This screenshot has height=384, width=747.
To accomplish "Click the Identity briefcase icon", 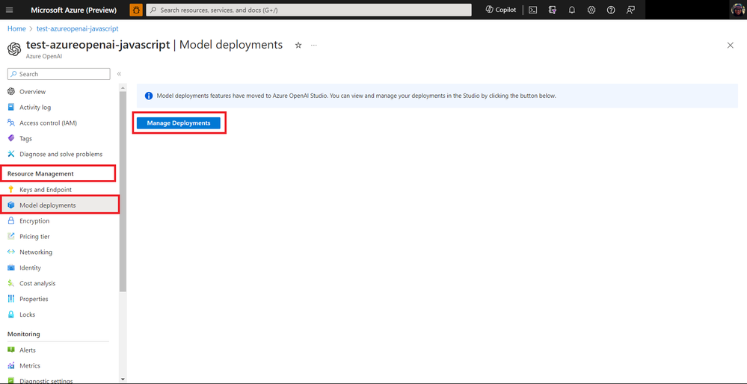I will coord(11,268).
